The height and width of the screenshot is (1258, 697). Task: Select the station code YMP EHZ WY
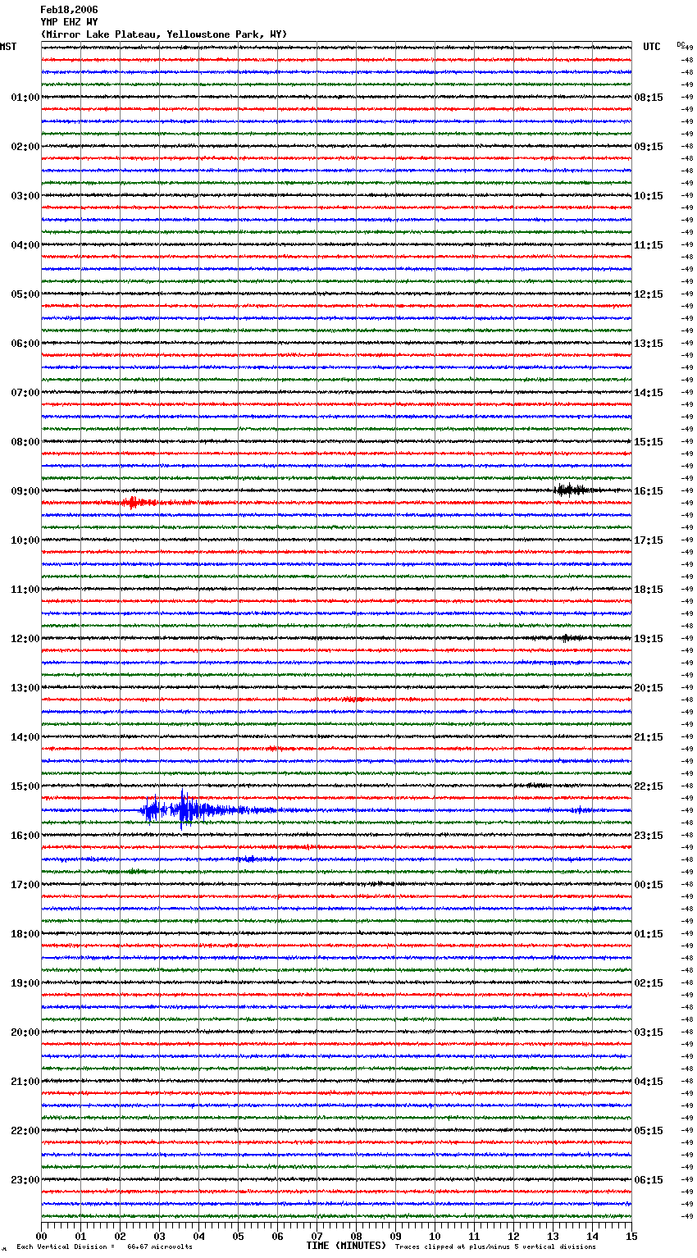[x=69, y=22]
